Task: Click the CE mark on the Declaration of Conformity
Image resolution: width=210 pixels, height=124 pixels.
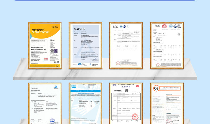Action: [x=156, y=88]
